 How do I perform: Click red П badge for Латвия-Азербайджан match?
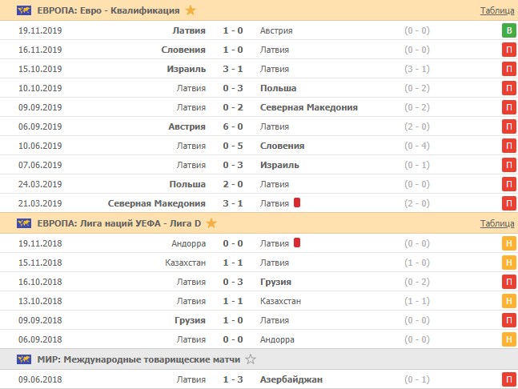click(508, 379)
